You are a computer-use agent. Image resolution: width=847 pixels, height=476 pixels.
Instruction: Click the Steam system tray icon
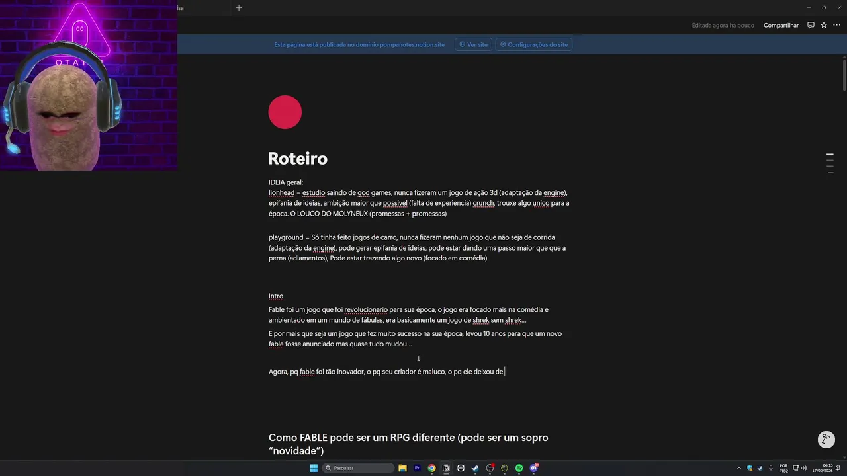click(760, 468)
